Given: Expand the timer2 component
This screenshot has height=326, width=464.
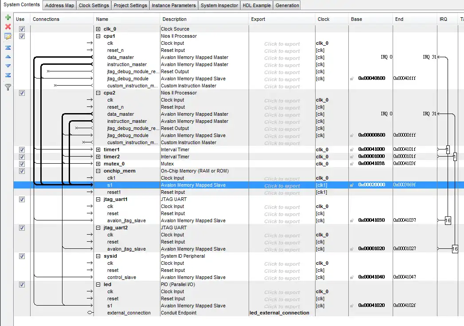Looking at the screenshot, I should coord(98,157).
